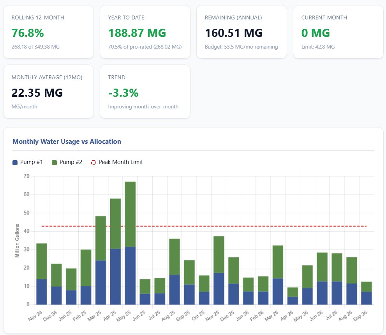Click the 160.51 MG remaining value
Viewport: 386px width, 335px height.
[234, 33]
